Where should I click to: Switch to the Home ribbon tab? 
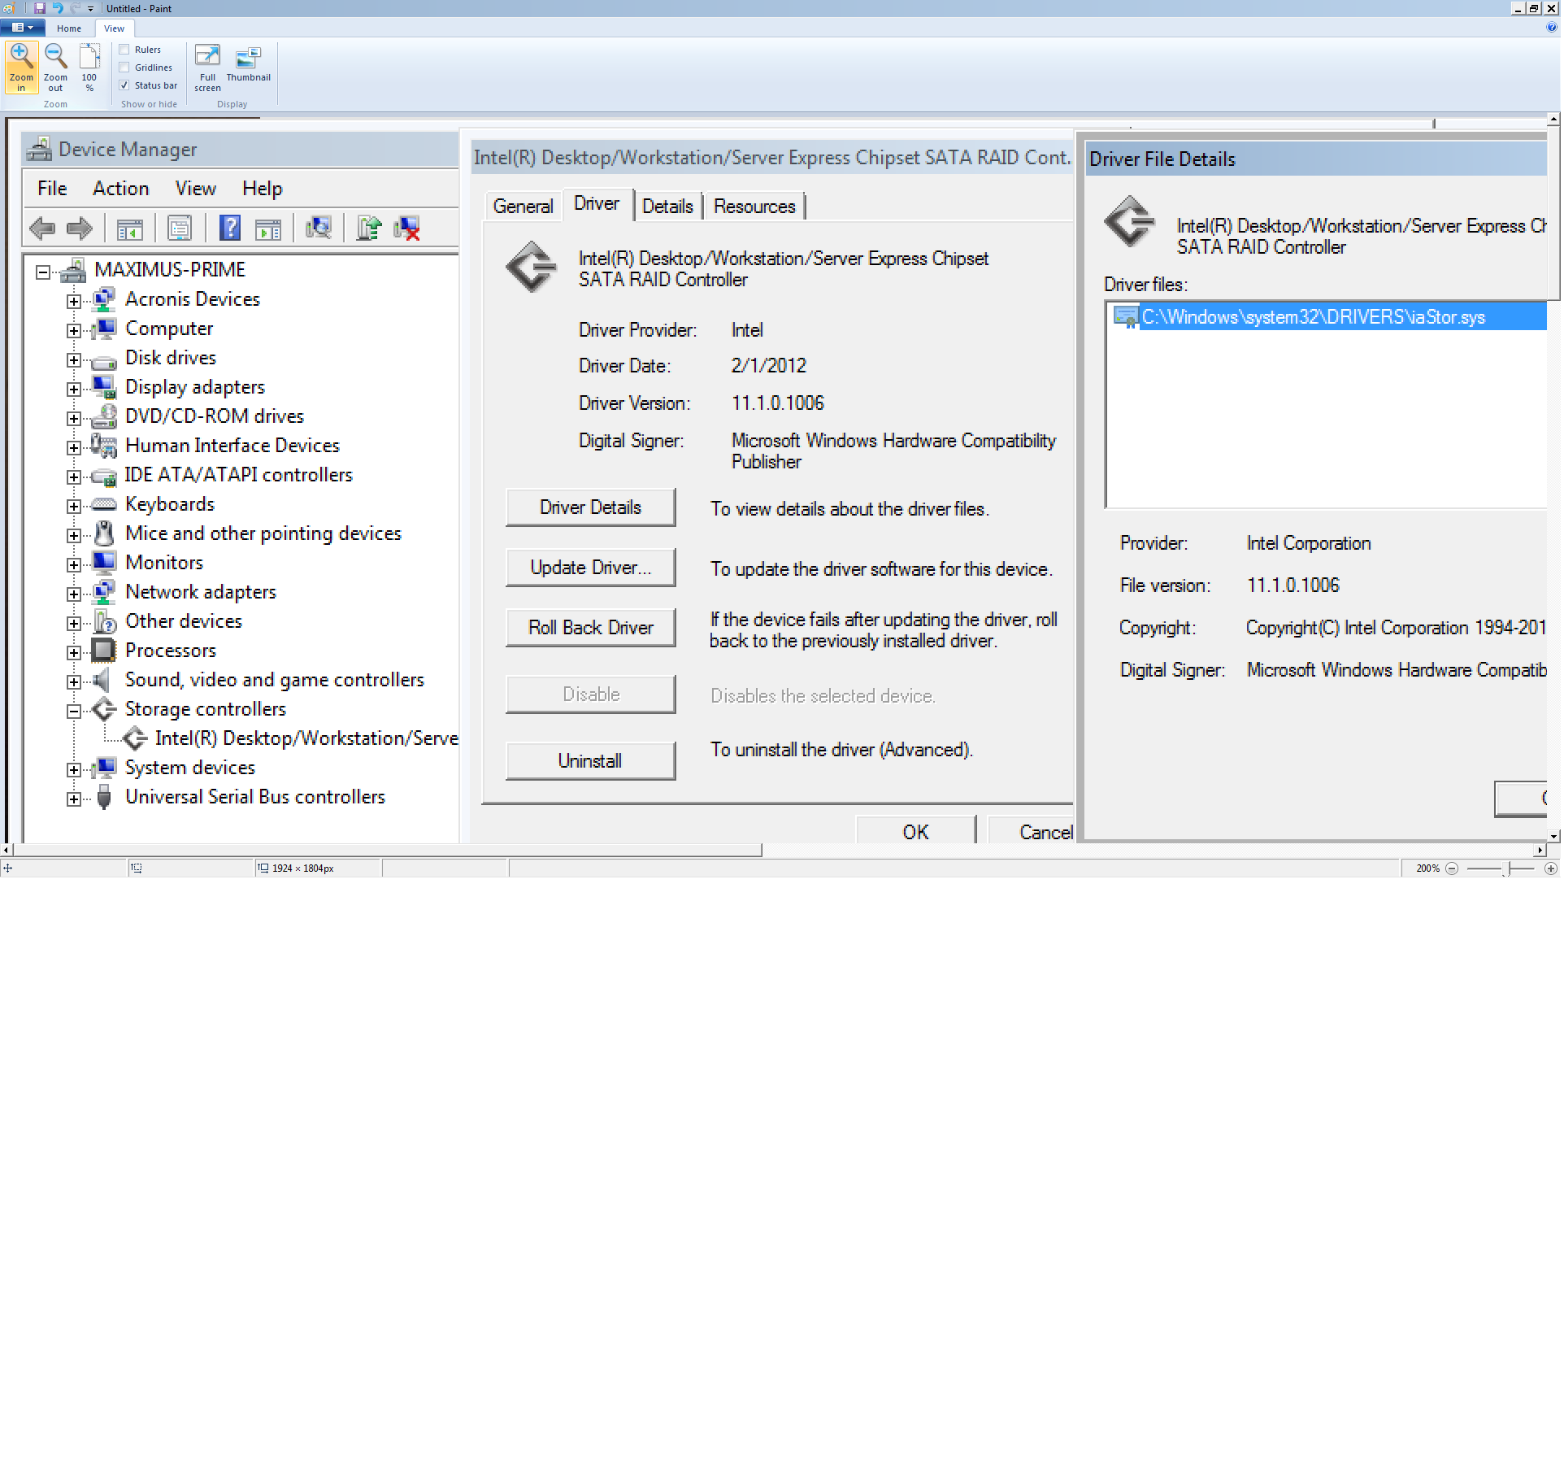click(69, 28)
